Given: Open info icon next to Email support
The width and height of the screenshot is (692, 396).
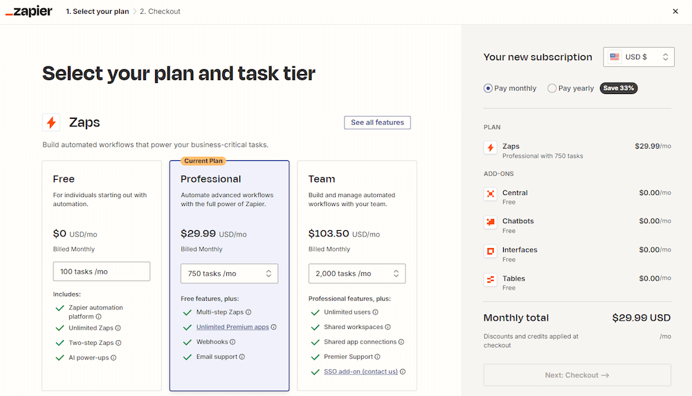Looking at the screenshot, I should (242, 357).
